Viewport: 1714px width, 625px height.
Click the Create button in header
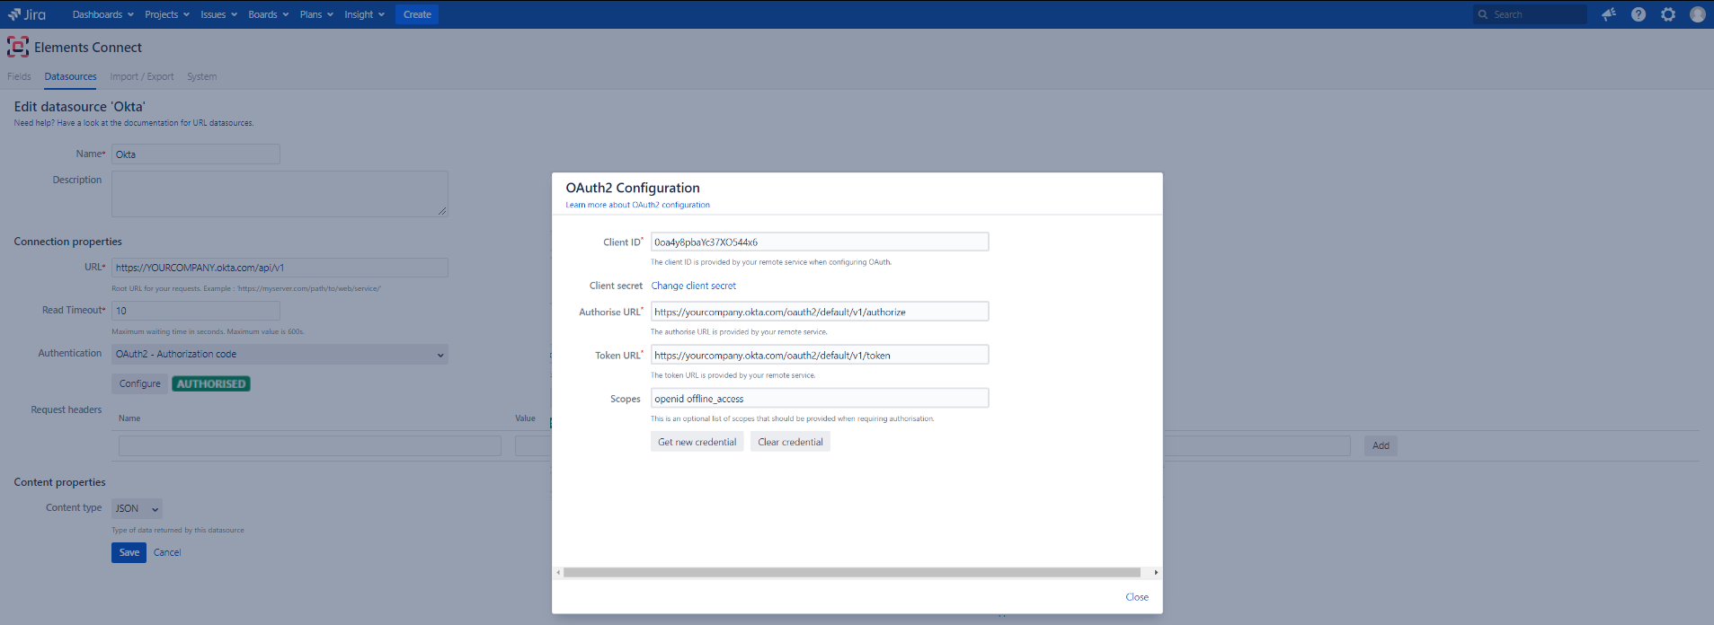click(417, 14)
